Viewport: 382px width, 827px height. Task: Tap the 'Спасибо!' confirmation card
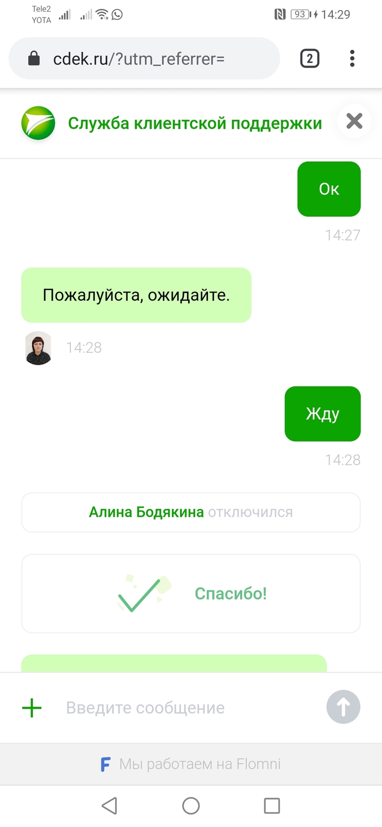pos(191,594)
